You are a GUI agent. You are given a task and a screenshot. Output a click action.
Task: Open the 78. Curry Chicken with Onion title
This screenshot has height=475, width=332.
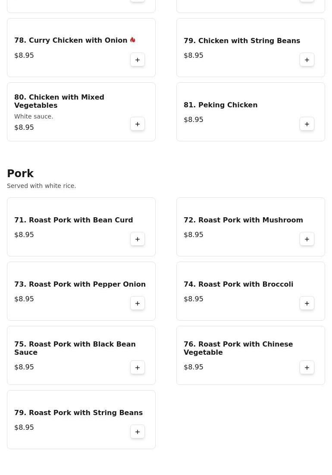(x=71, y=40)
